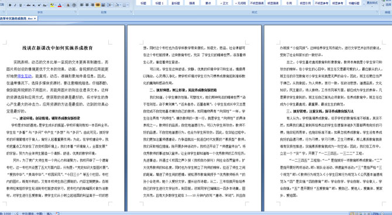The image size is (392, 215).
Task: Select the highlighted Justify alignment button
Action: tap(98, 5)
